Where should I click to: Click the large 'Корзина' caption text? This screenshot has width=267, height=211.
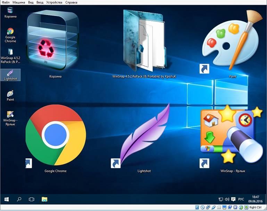(55, 77)
